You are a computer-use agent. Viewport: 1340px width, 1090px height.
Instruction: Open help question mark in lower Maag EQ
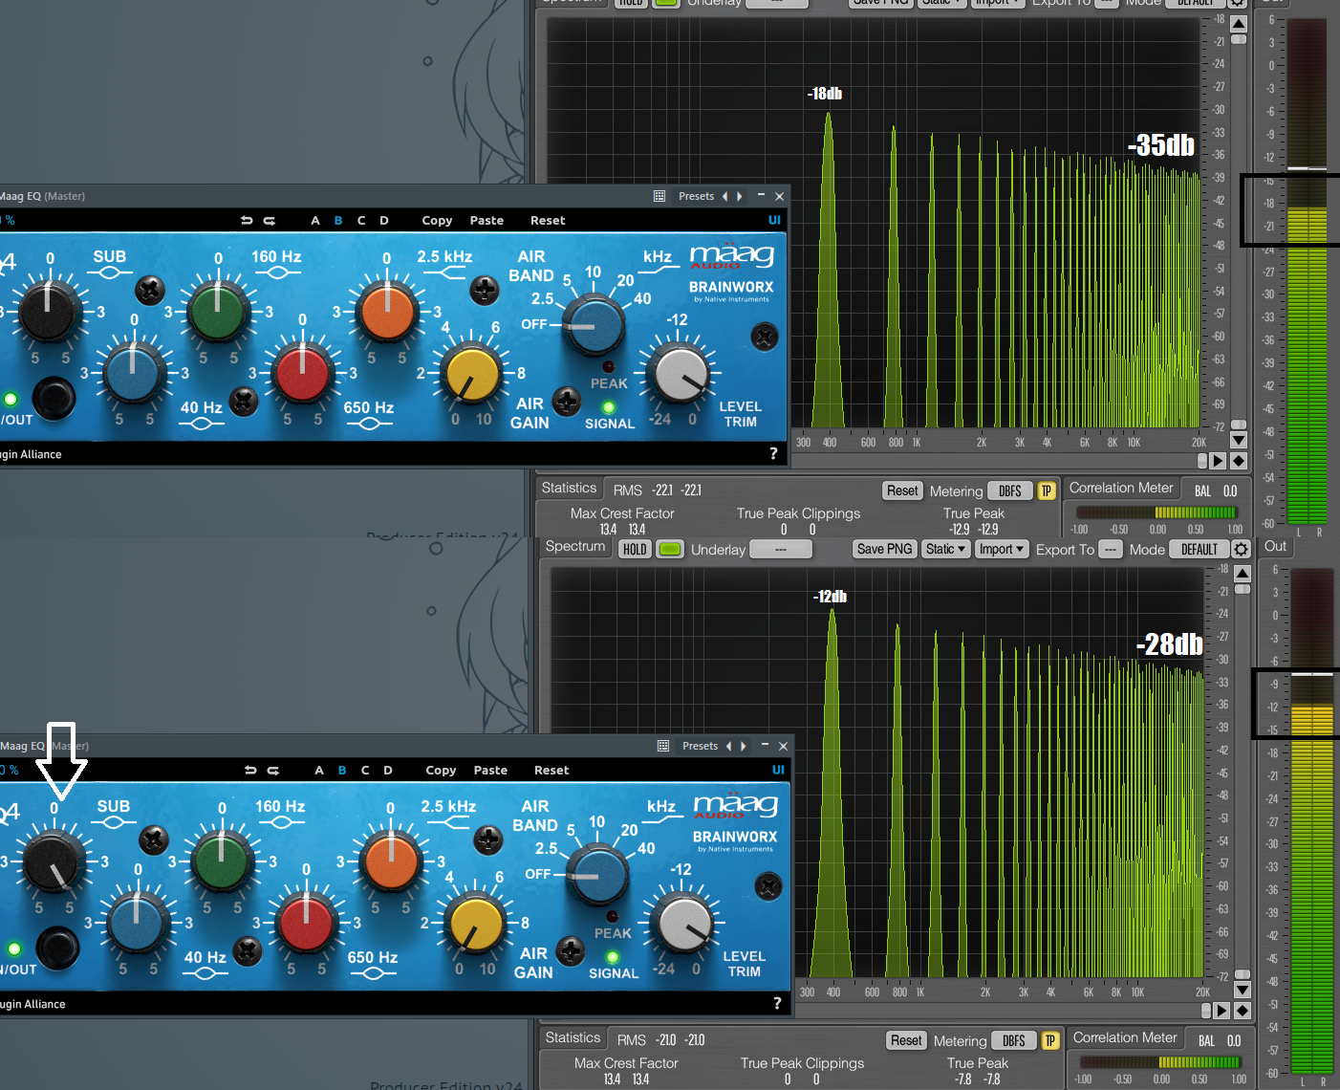pos(777,1003)
